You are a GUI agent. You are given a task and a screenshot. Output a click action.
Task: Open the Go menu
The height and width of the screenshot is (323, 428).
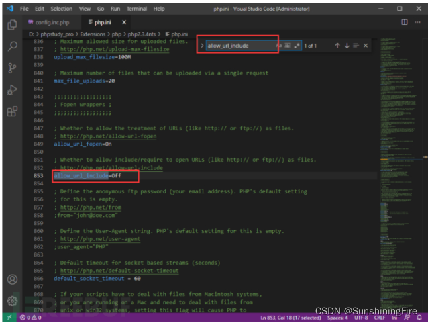click(x=101, y=9)
